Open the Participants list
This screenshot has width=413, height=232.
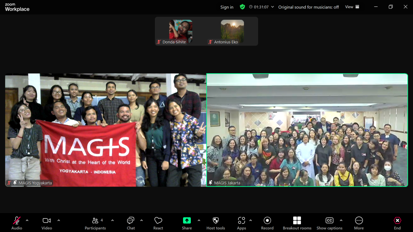(95, 223)
